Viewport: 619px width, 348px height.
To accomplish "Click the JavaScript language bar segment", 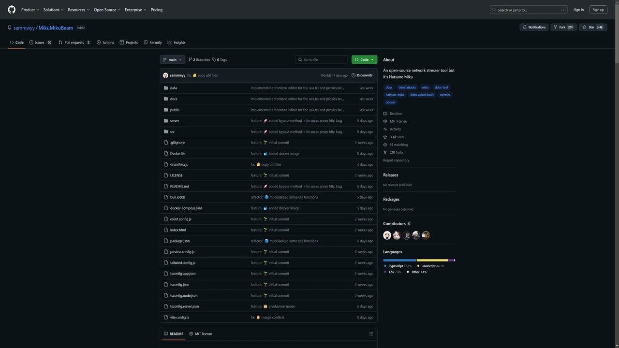I will (432, 261).
